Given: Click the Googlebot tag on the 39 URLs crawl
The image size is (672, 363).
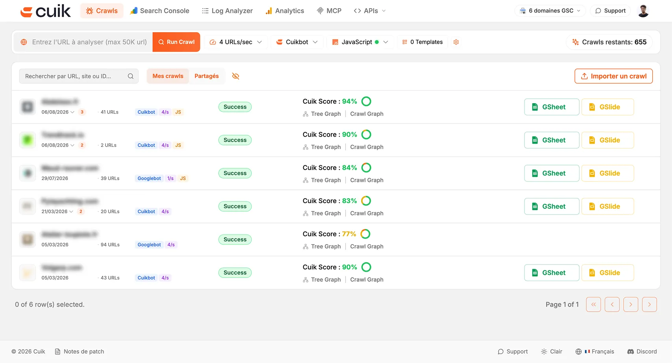Looking at the screenshot, I should pos(149,178).
